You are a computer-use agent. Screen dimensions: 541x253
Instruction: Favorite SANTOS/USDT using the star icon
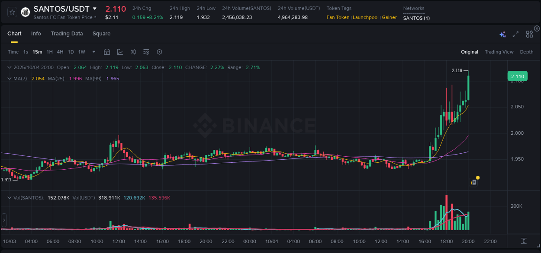12,12
